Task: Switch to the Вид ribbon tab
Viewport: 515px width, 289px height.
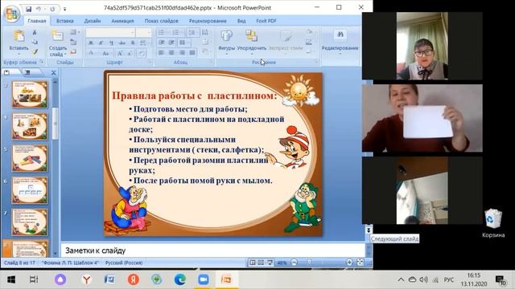Action: click(x=241, y=21)
